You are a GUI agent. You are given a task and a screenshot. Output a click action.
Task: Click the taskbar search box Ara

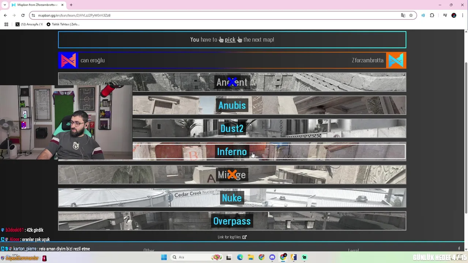(x=197, y=258)
